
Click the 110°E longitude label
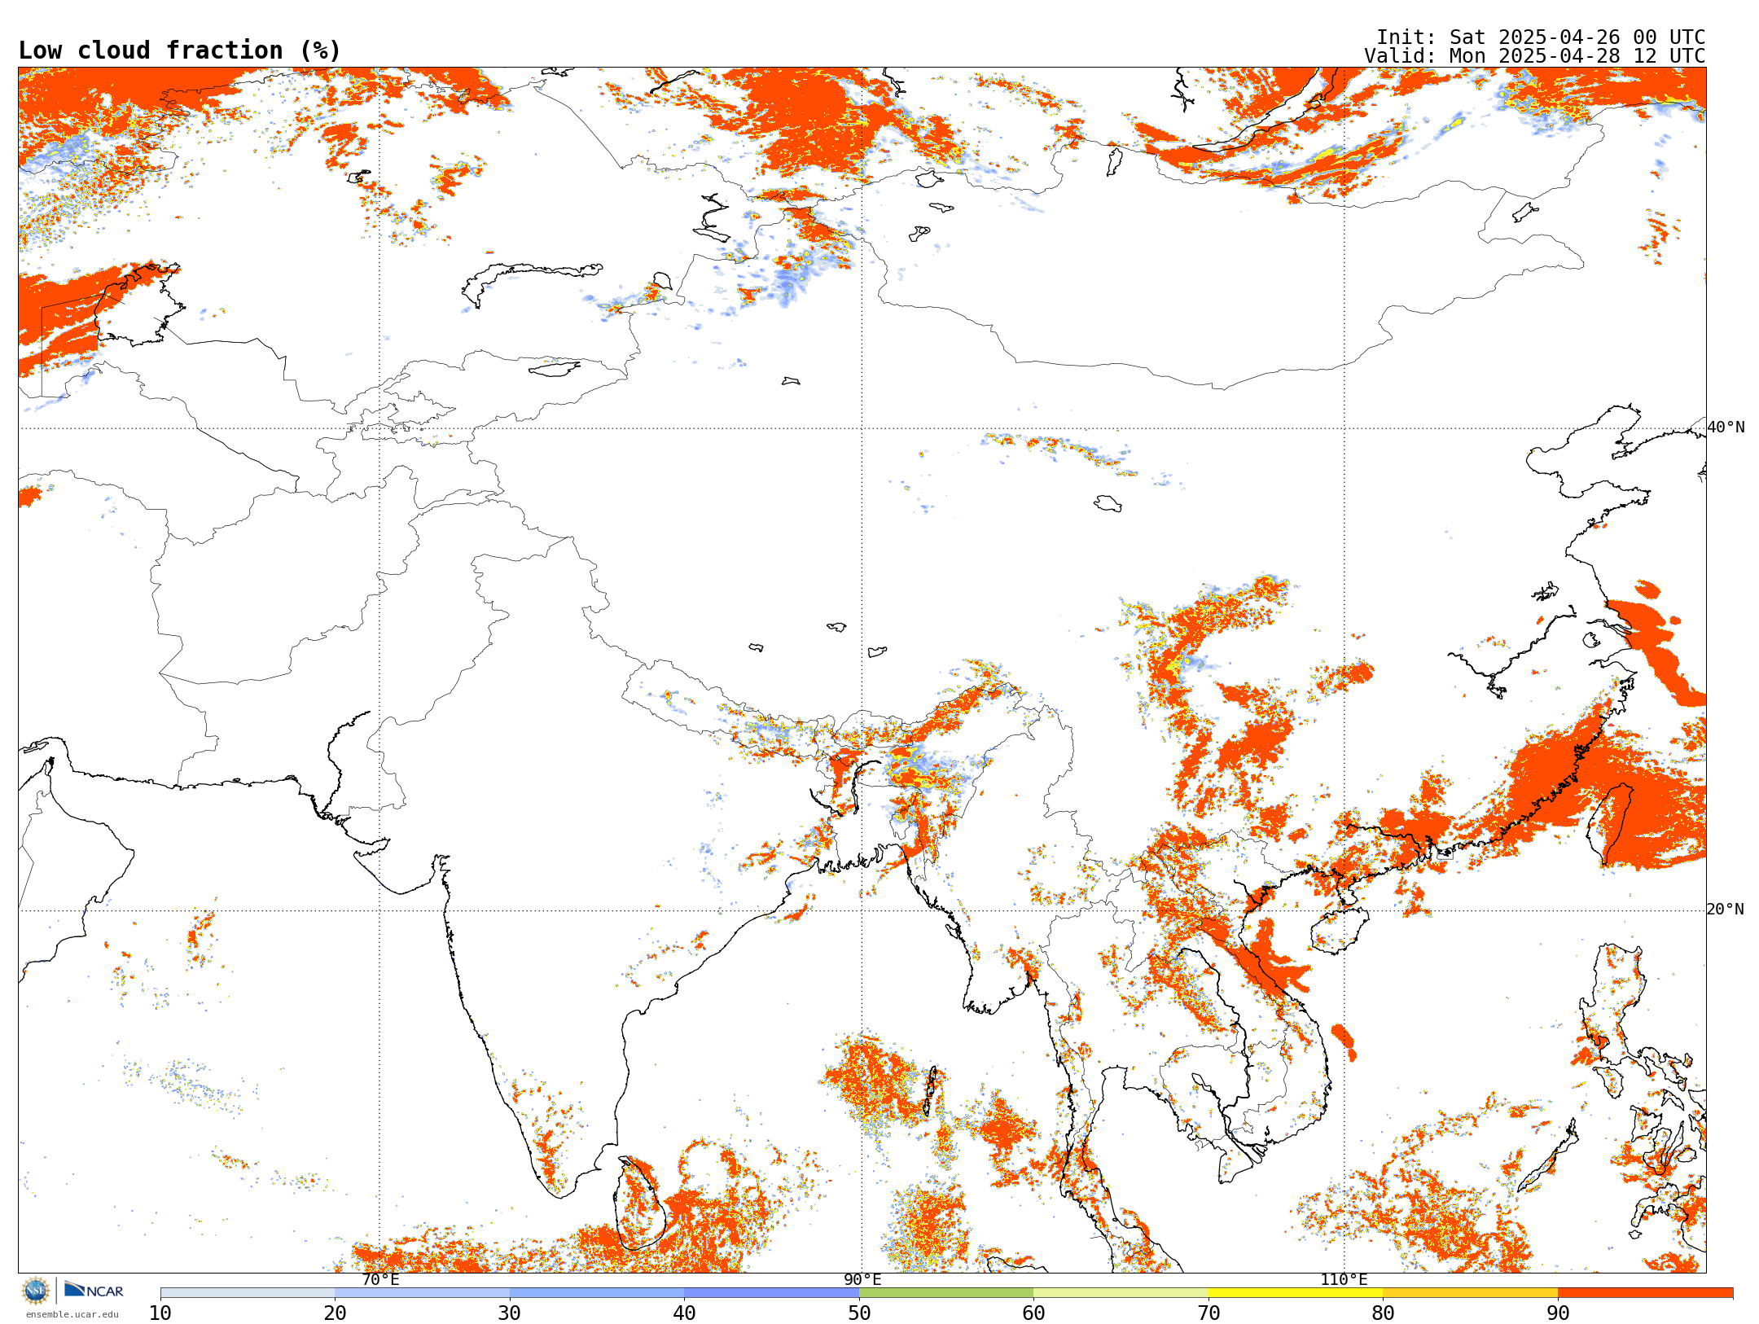click(1344, 1280)
